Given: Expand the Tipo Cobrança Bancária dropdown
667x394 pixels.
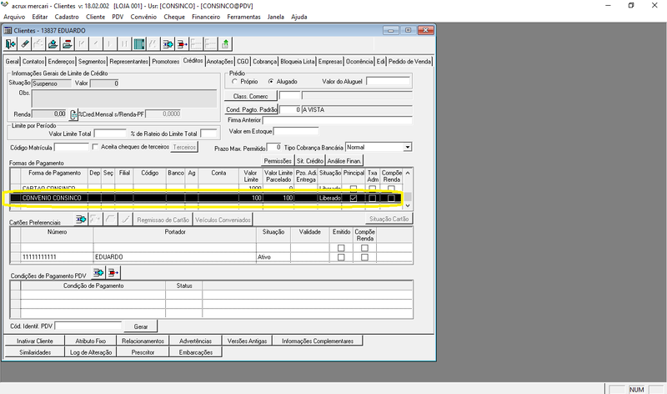Looking at the screenshot, I should (x=408, y=147).
